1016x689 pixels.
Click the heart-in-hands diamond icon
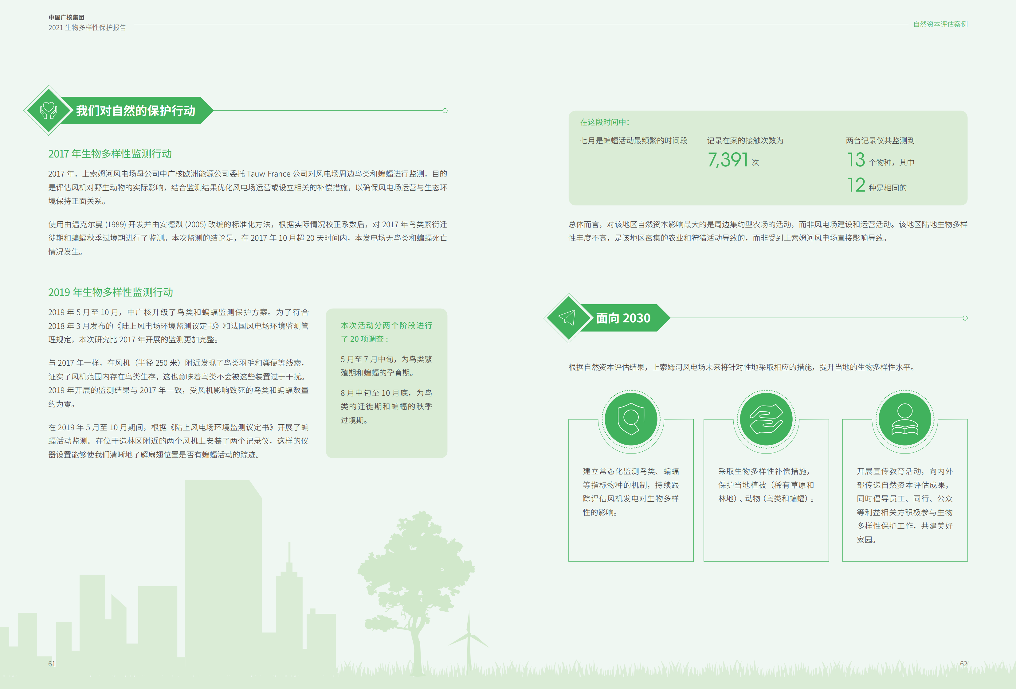pos(48,110)
